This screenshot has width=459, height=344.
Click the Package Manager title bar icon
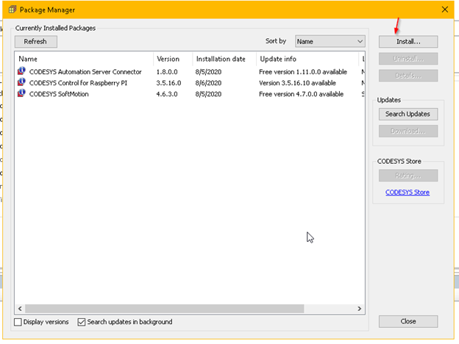point(13,10)
